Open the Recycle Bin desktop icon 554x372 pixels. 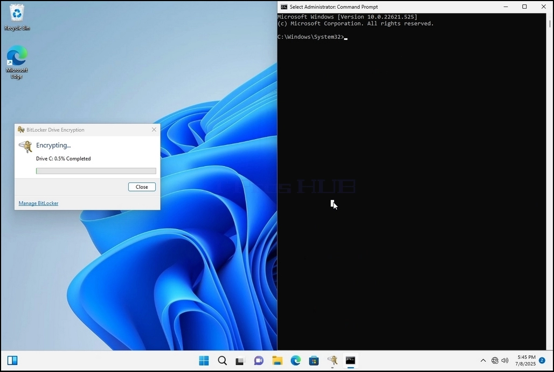coord(17,17)
